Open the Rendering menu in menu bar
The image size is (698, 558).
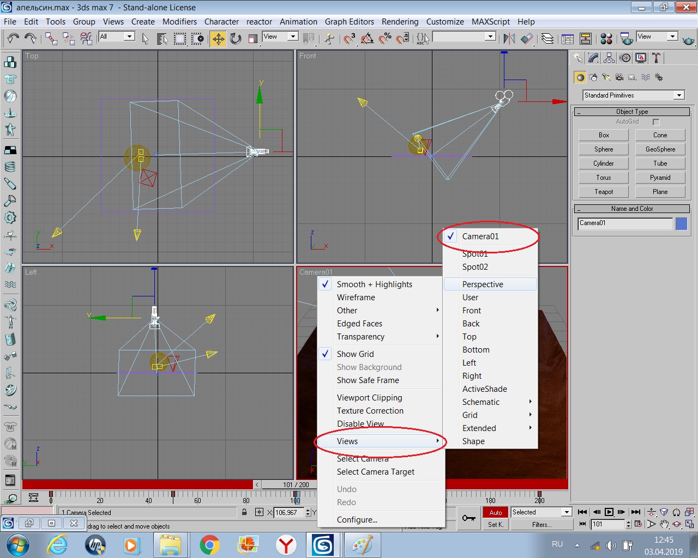(400, 22)
